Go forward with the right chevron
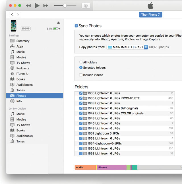Viewport: 182px width, 184px height. point(18,15)
